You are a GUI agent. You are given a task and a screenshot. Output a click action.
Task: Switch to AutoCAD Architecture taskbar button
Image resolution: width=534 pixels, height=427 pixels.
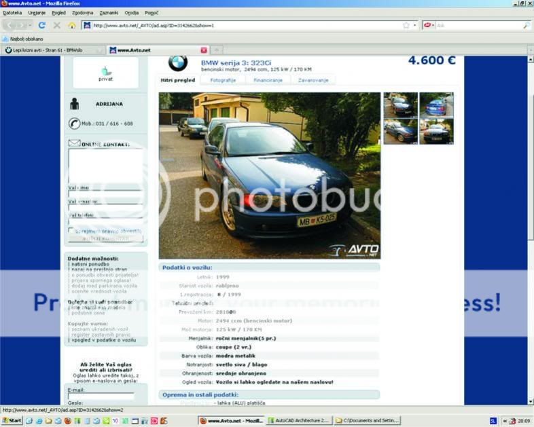(x=299, y=421)
